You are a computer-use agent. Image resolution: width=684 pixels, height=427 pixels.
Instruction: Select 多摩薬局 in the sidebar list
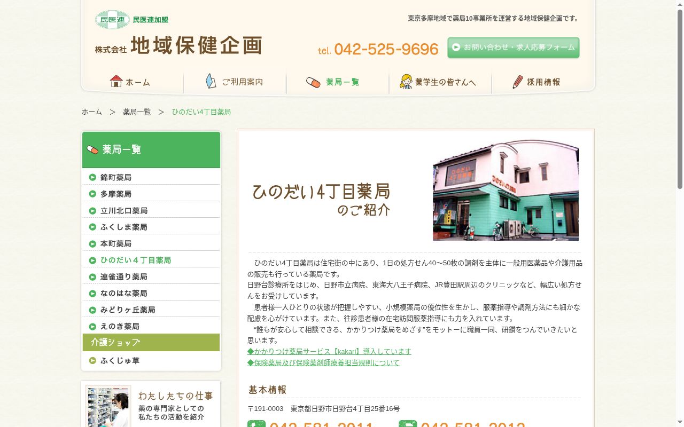[151, 194]
